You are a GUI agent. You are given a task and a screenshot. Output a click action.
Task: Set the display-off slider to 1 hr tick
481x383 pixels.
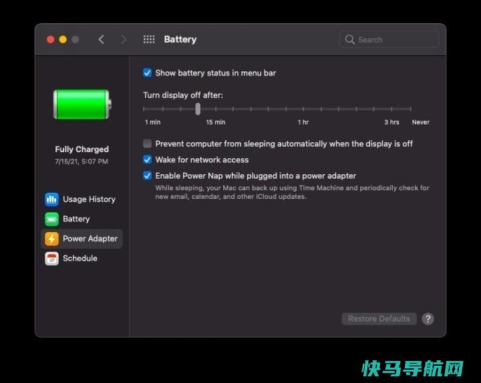303,109
